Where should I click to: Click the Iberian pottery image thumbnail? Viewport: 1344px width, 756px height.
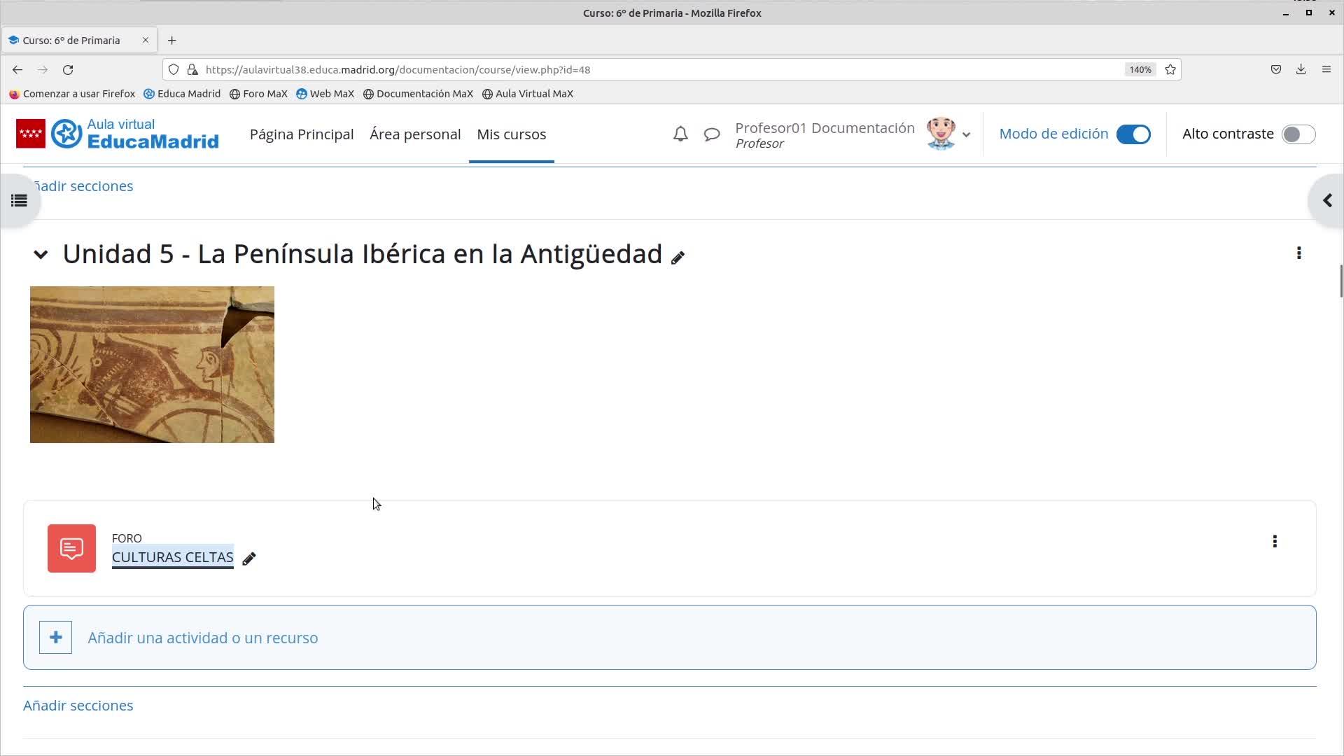[152, 364]
